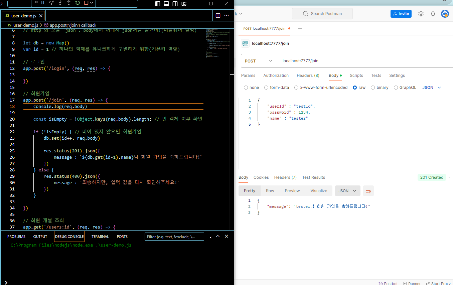Open the request Params tab
The height and width of the screenshot is (285, 453).
[248, 76]
